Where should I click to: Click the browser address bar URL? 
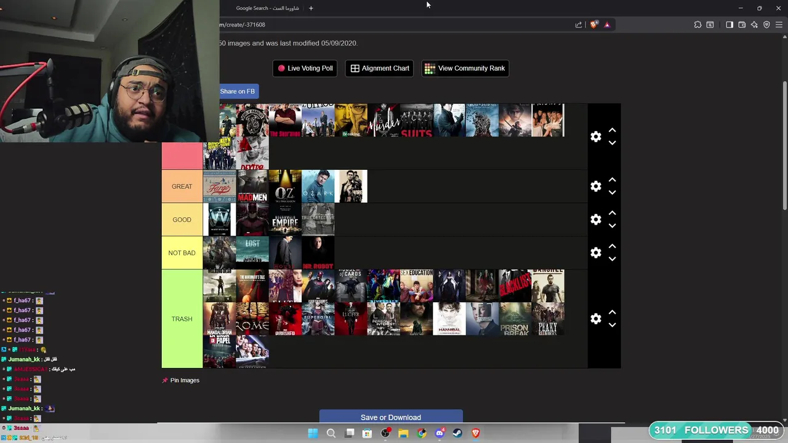pos(243,25)
